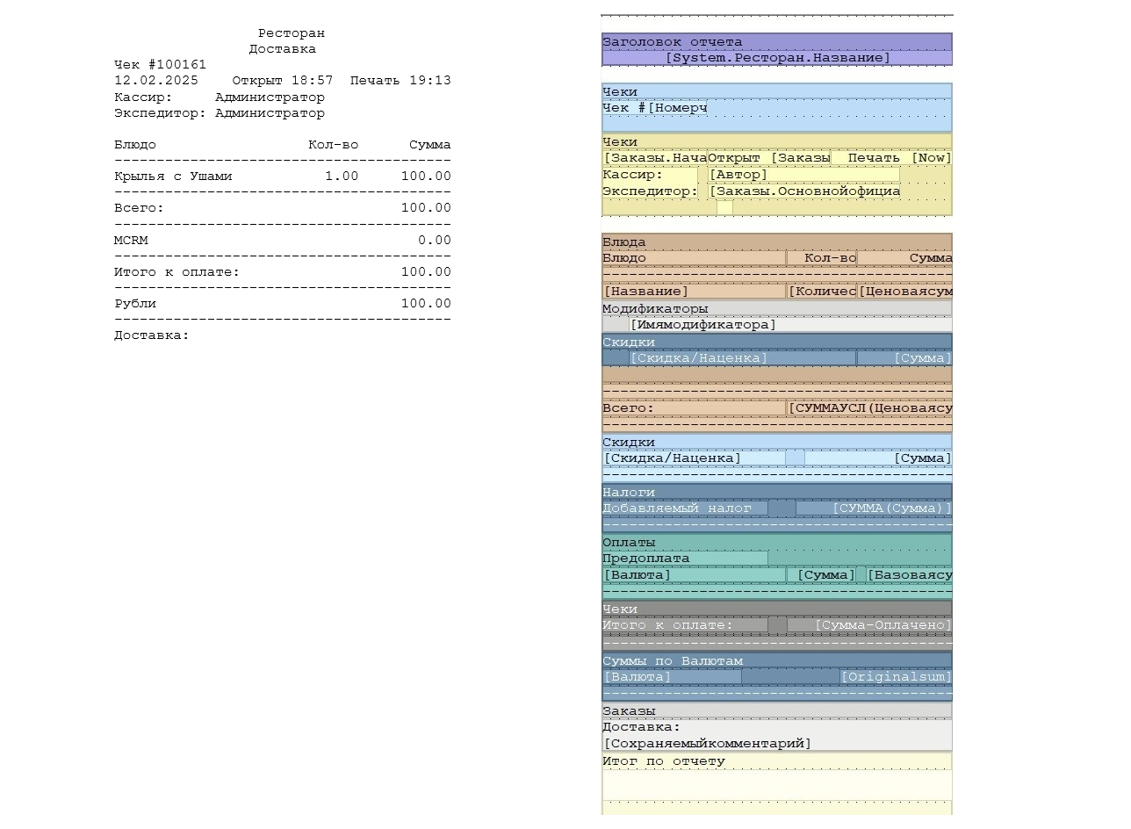Click 'Рубли' on the receipt
This screenshot has width=1131, height=829.
(135, 304)
